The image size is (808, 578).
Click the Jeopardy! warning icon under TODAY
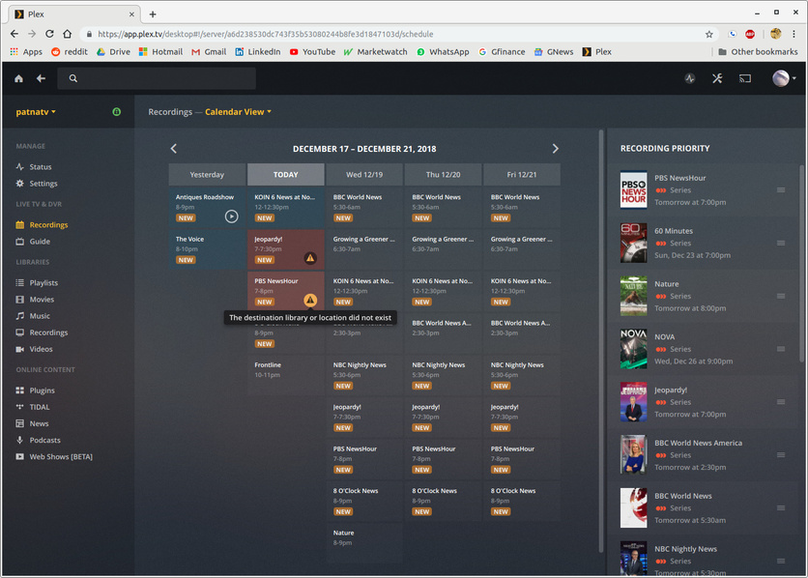pos(310,258)
